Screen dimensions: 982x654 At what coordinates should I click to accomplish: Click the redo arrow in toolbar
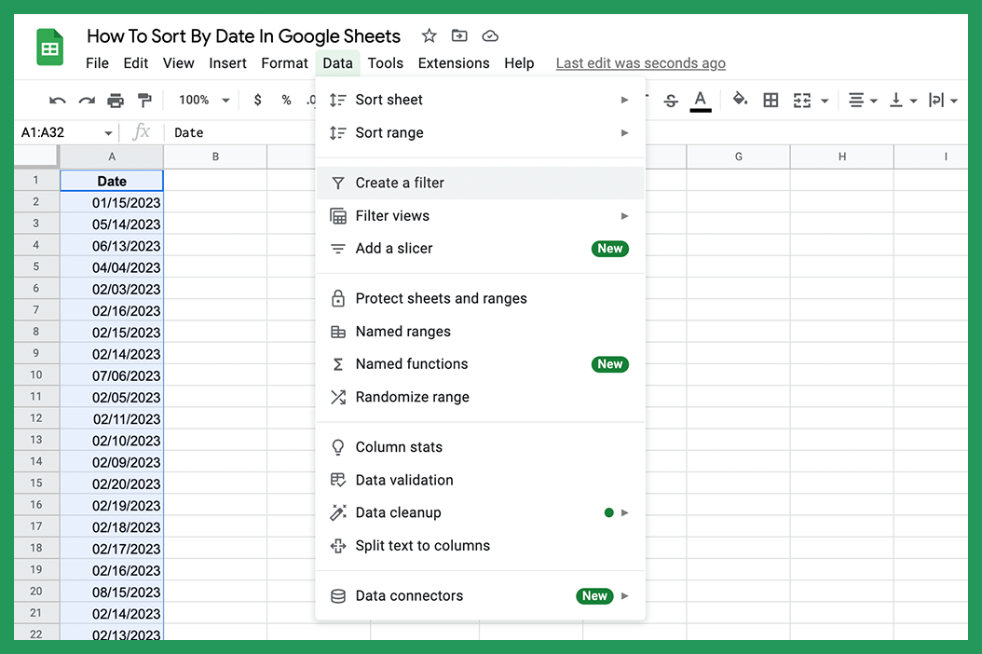(x=87, y=101)
